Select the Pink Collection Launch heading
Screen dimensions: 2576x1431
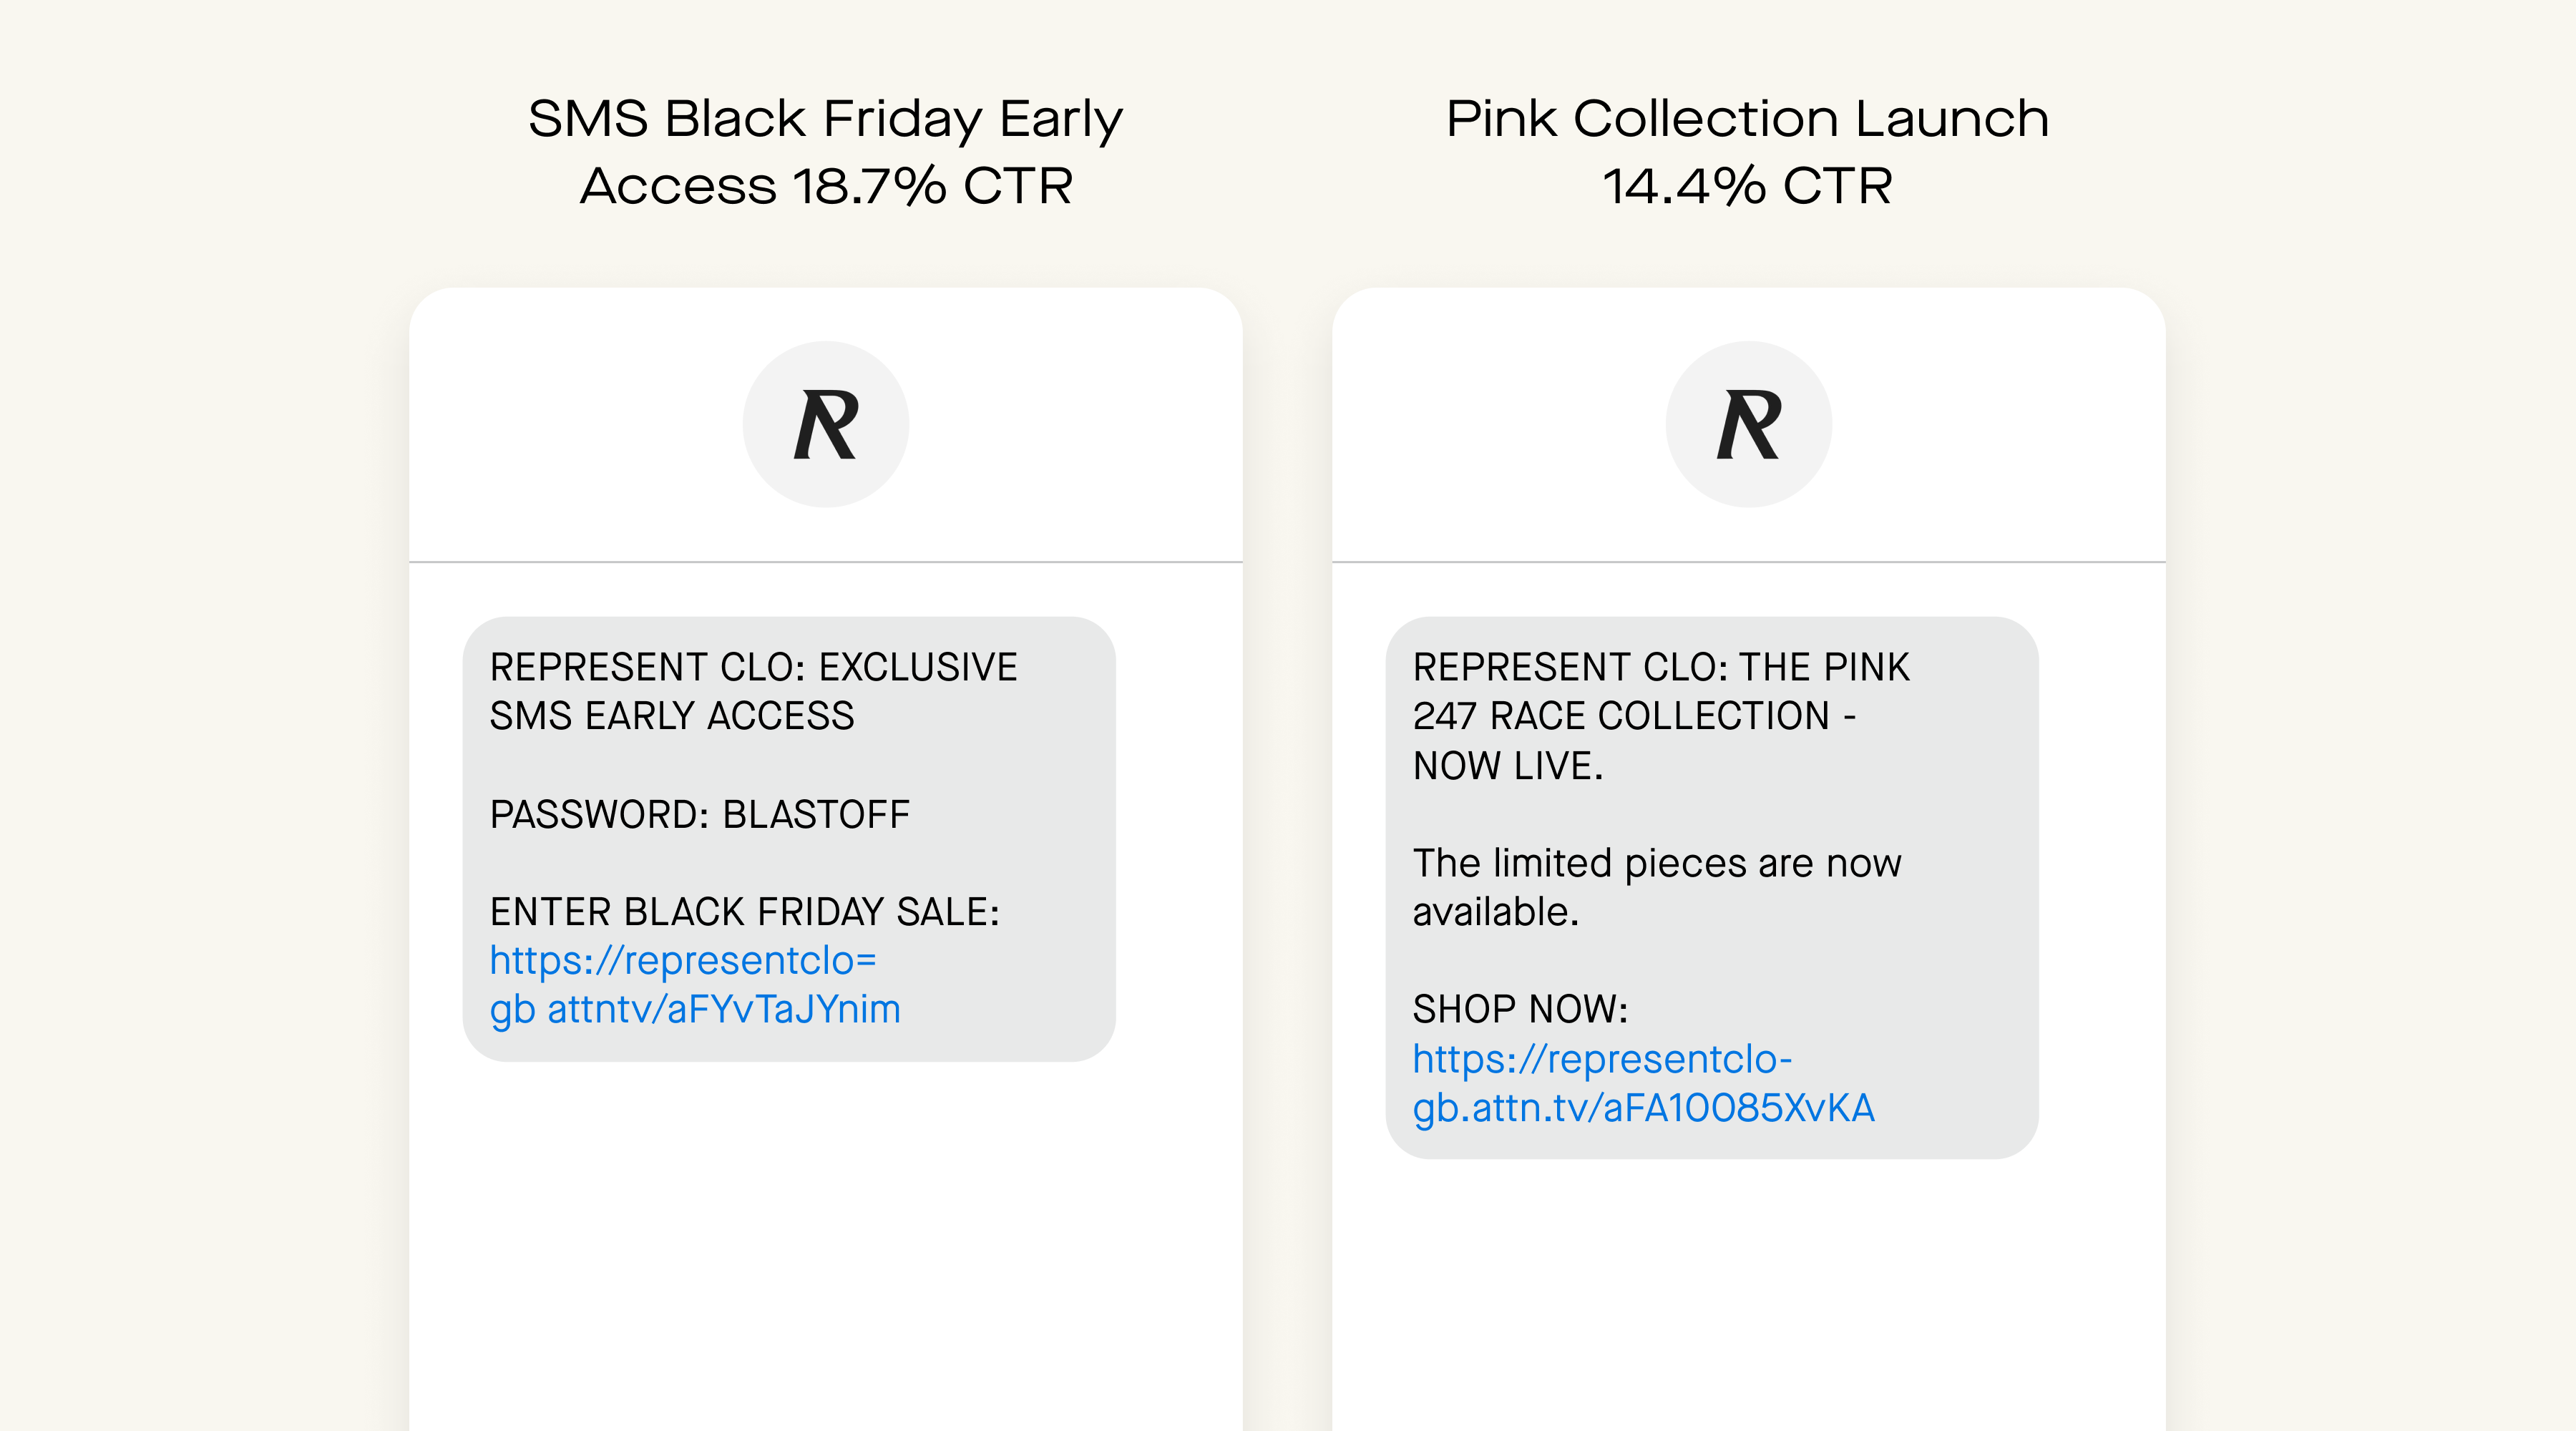1747,119
